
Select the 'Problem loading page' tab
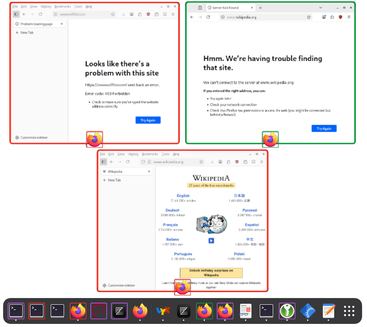click(39, 24)
